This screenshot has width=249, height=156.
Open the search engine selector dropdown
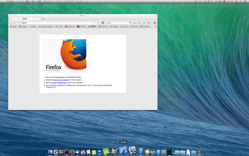point(103,23)
